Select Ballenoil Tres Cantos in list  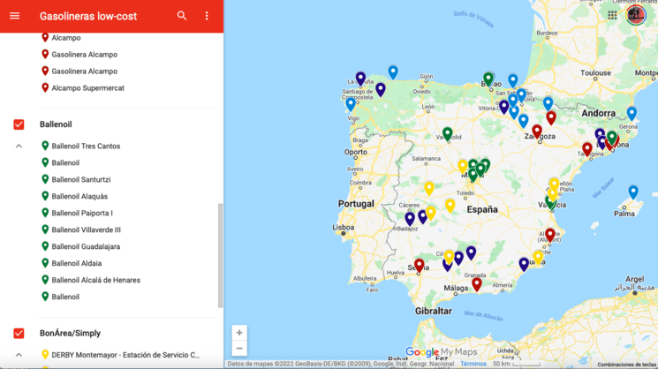pyautogui.click(x=86, y=146)
